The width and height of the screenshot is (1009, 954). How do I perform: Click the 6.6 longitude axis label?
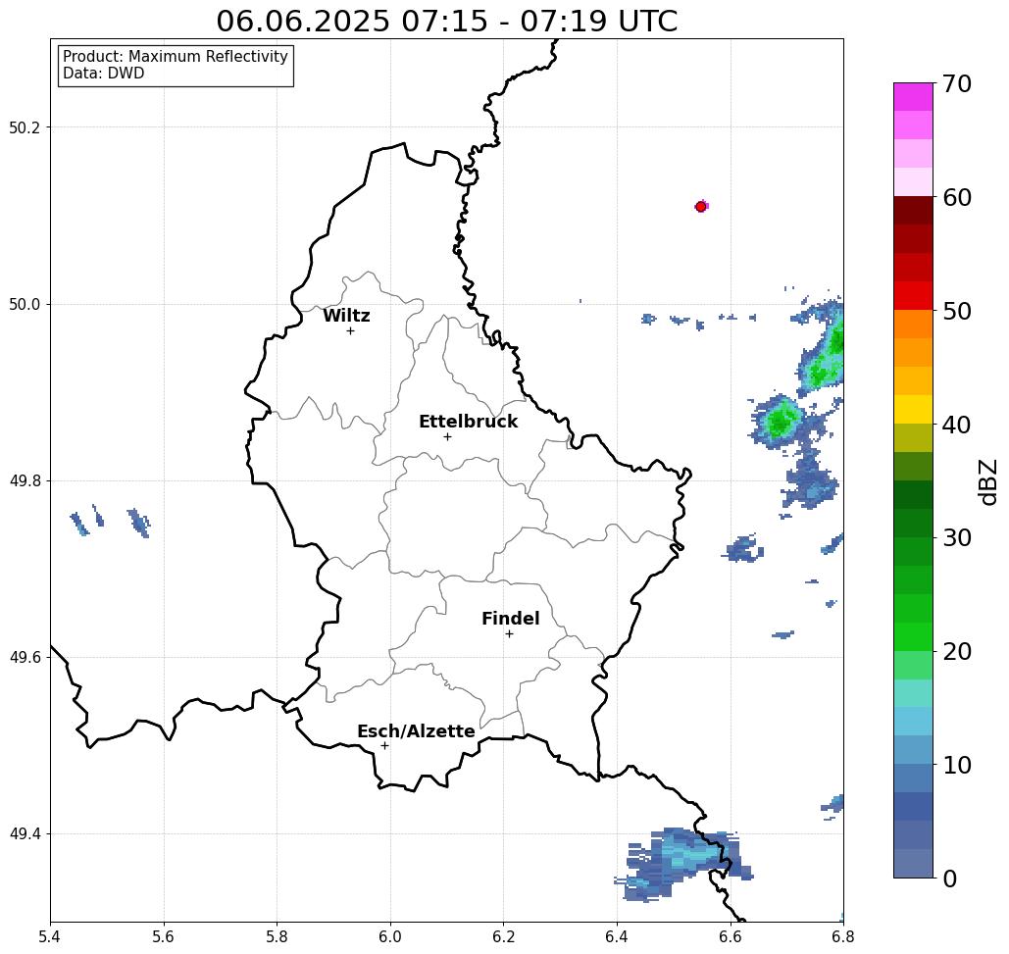731,936
